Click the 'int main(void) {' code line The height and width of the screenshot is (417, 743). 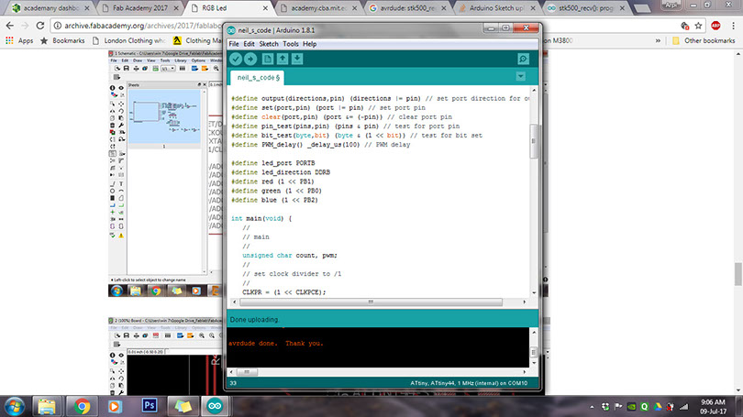pos(261,219)
